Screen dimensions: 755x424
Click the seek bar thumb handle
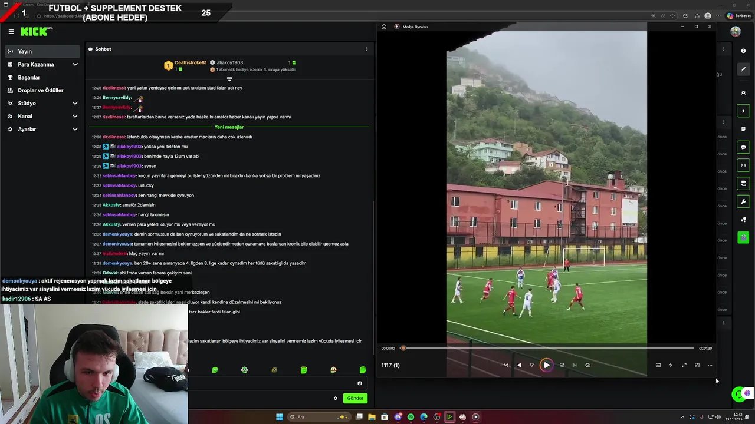pos(403,348)
